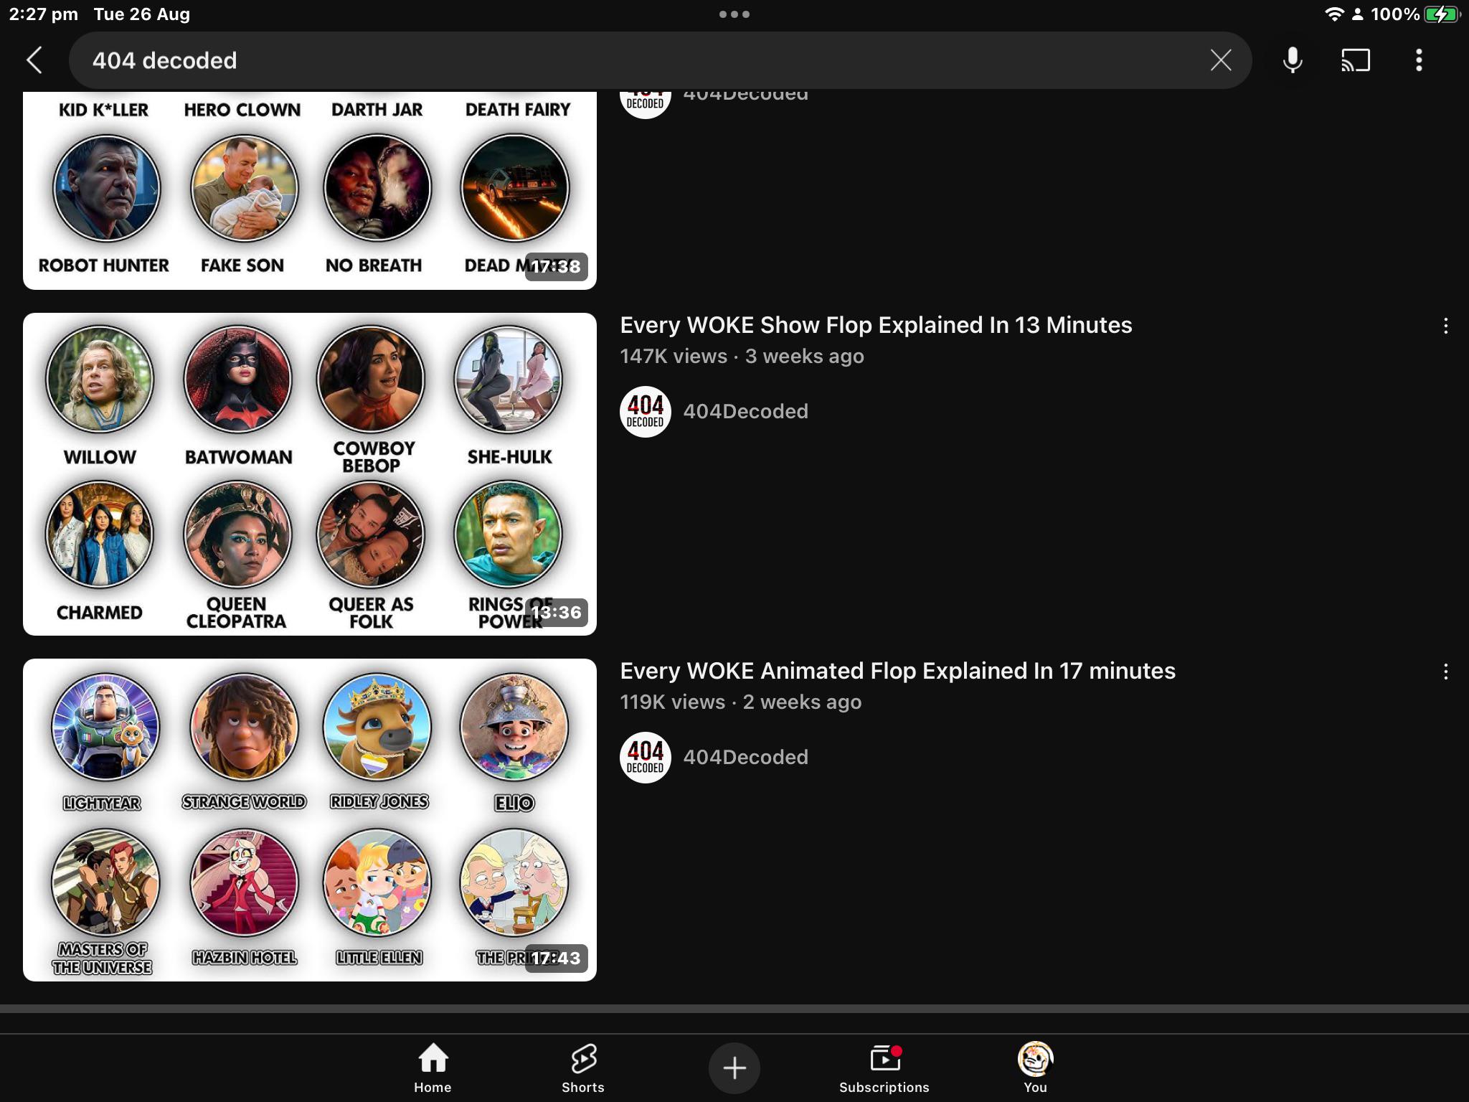Screen dimensions: 1469x1102
Task: Tap the Cast to TV icon
Action: click(1355, 60)
